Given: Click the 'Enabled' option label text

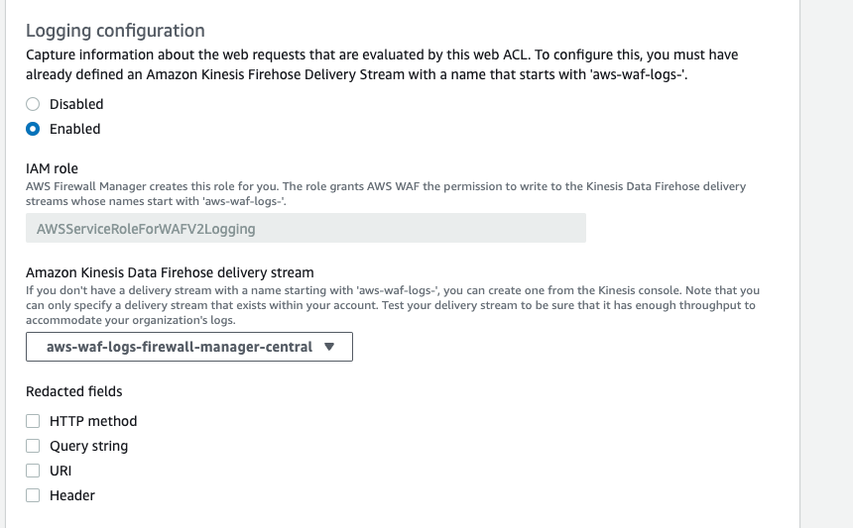Looking at the screenshot, I should 75,129.
